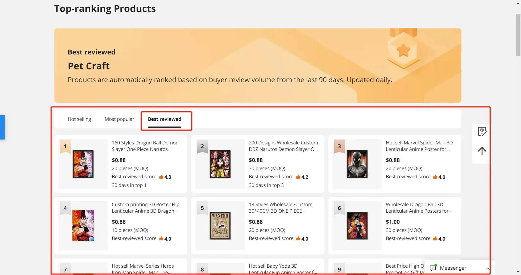Viewport: 521px width, 275px height.
Task: Click the Spider Man poster thumbnail
Action: click(x=357, y=164)
